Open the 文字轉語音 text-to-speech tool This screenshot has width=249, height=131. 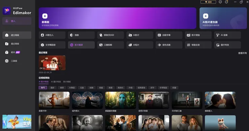[52, 45]
